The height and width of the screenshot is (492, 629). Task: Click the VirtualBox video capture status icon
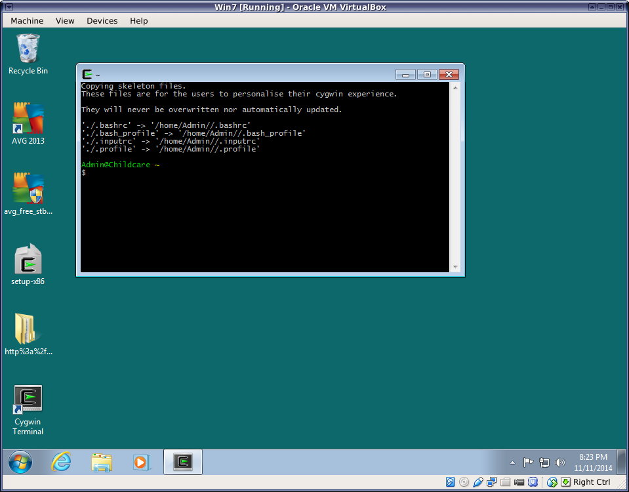(519, 482)
